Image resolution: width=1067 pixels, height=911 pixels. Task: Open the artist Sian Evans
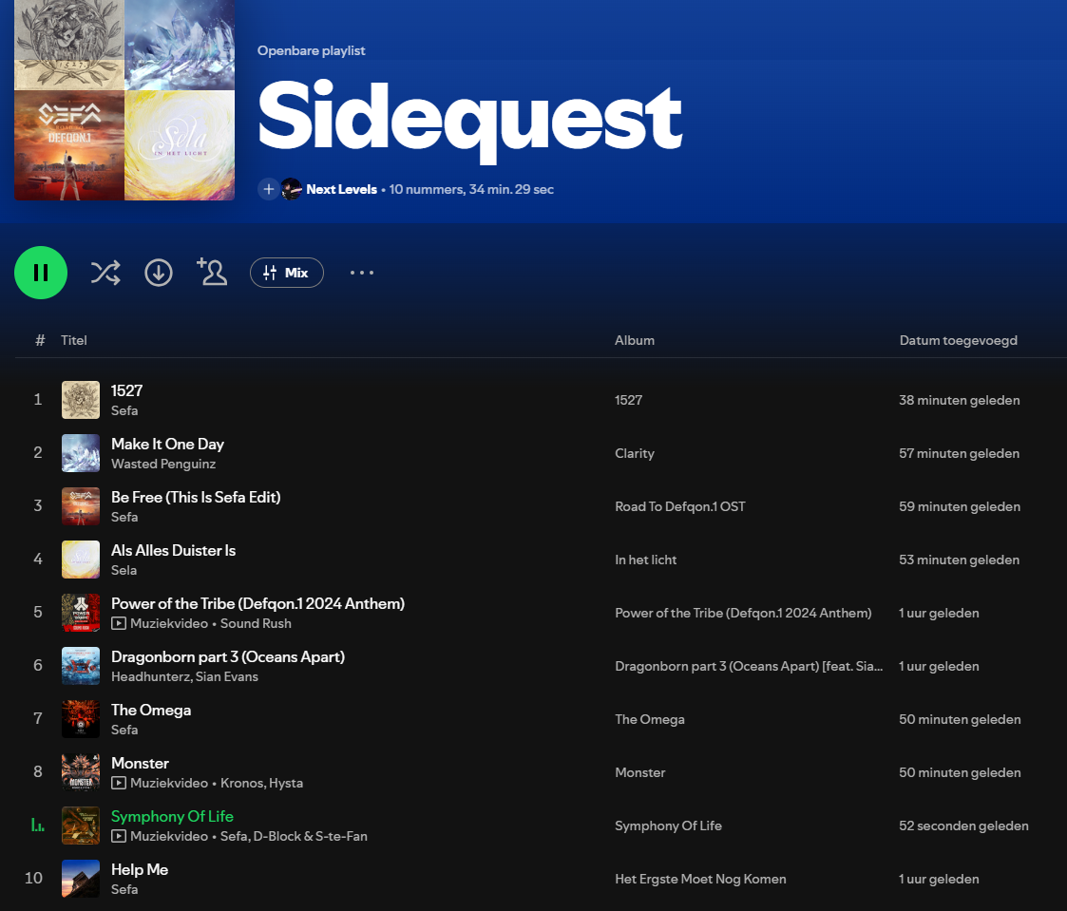coord(226,676)
